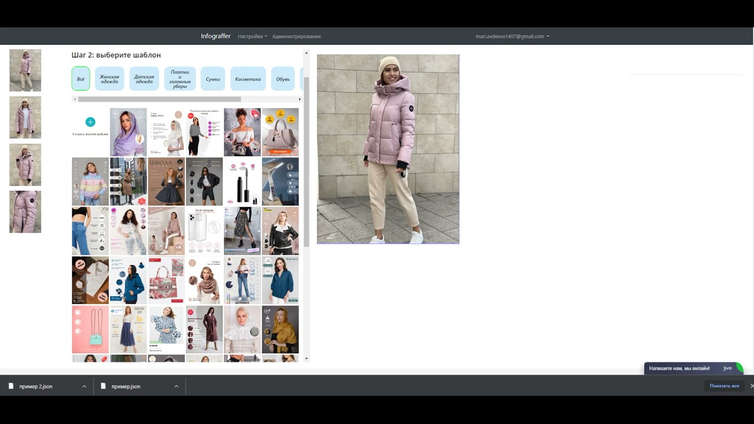Choose the blue hooded jacket template
Screen dimensions: 754x424
pos(128,280)
